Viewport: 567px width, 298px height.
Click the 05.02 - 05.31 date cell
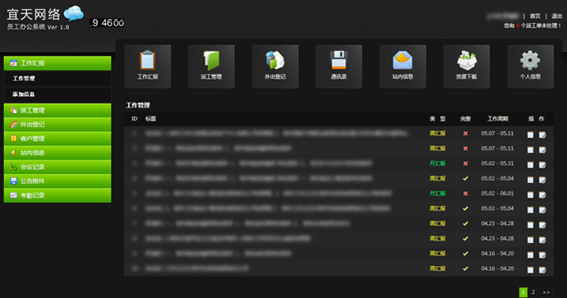tap(497, 163)
